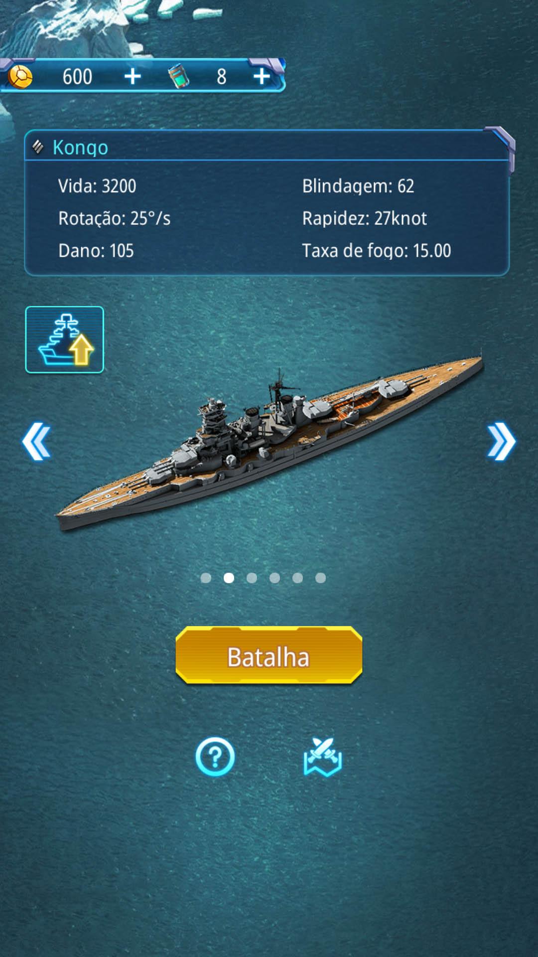The image size is (538, 957).
Task: Start the fight with Batalha button
Action: [x=269, y=655]
